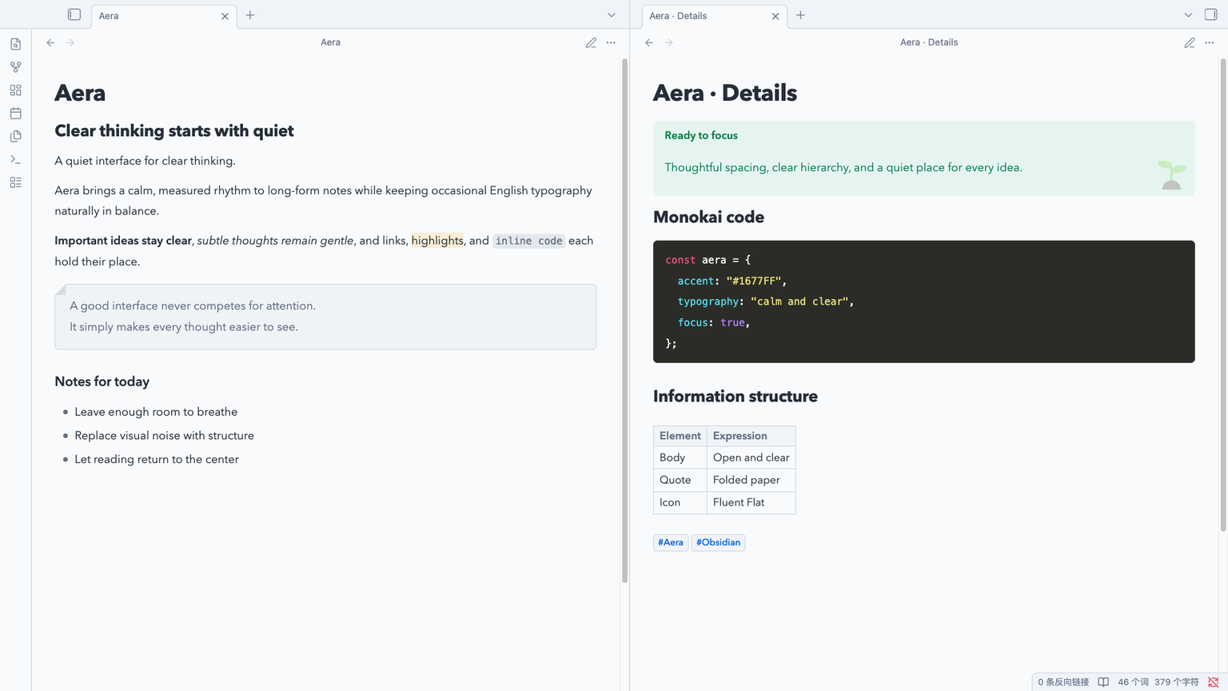
Task: Click the left pane vertical scrollbar
Action: [624, 320]
